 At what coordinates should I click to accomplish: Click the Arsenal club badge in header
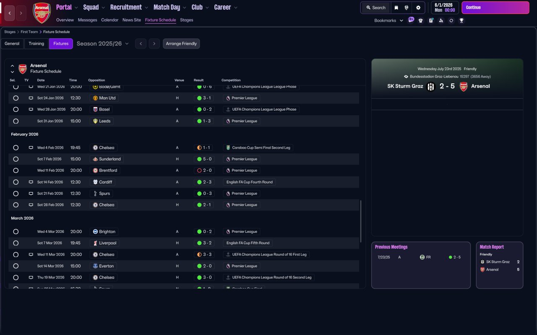(x=42, y=13)
